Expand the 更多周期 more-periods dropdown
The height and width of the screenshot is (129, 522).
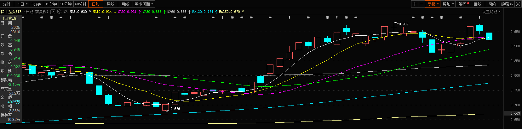(x=144, y=4)
